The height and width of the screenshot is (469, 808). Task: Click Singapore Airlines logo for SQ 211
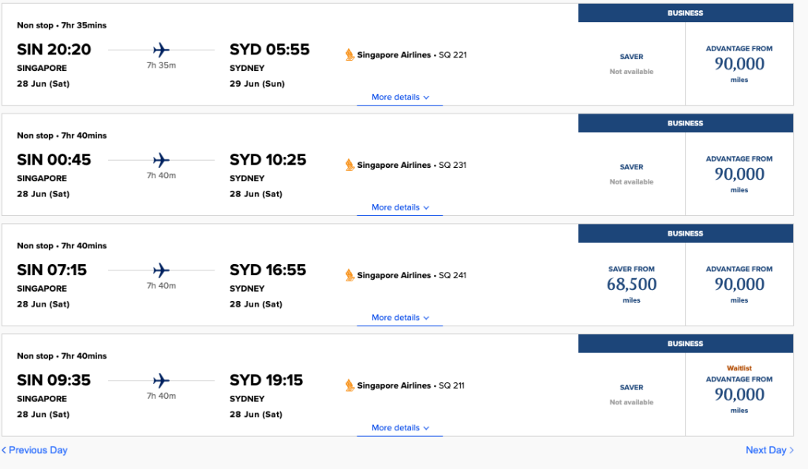(x=350, y=385)
